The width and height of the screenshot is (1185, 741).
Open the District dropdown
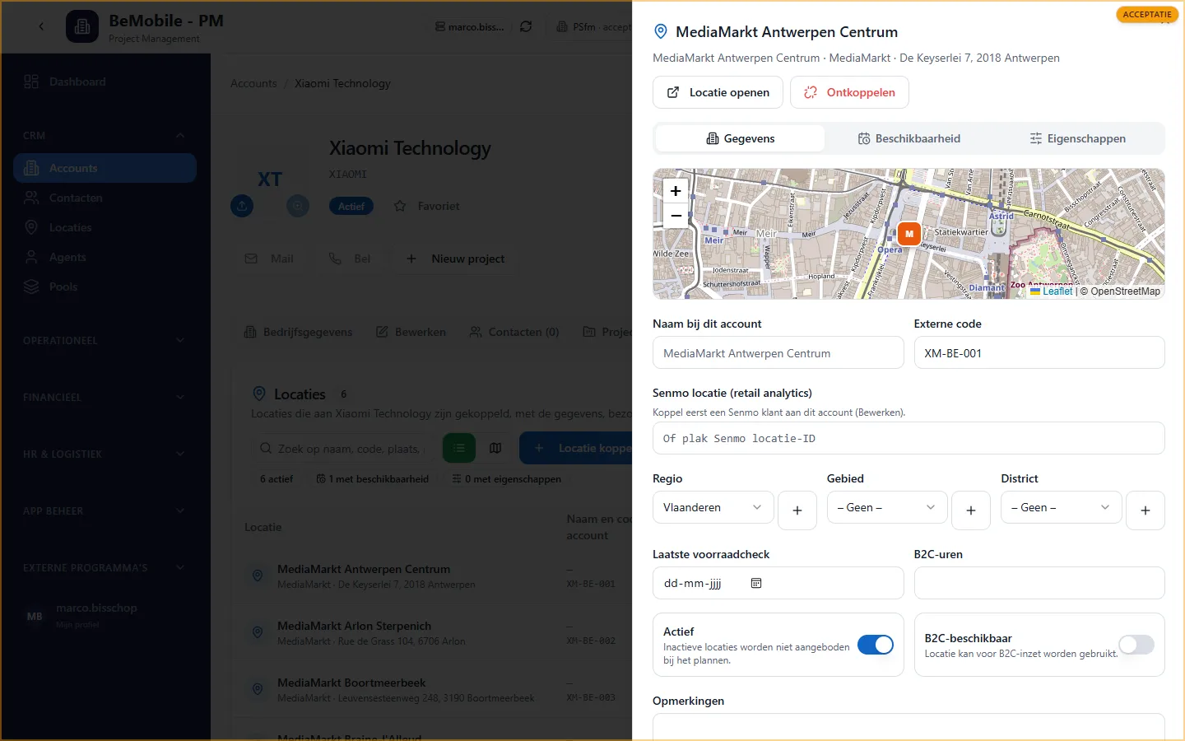pos(1062,507)
